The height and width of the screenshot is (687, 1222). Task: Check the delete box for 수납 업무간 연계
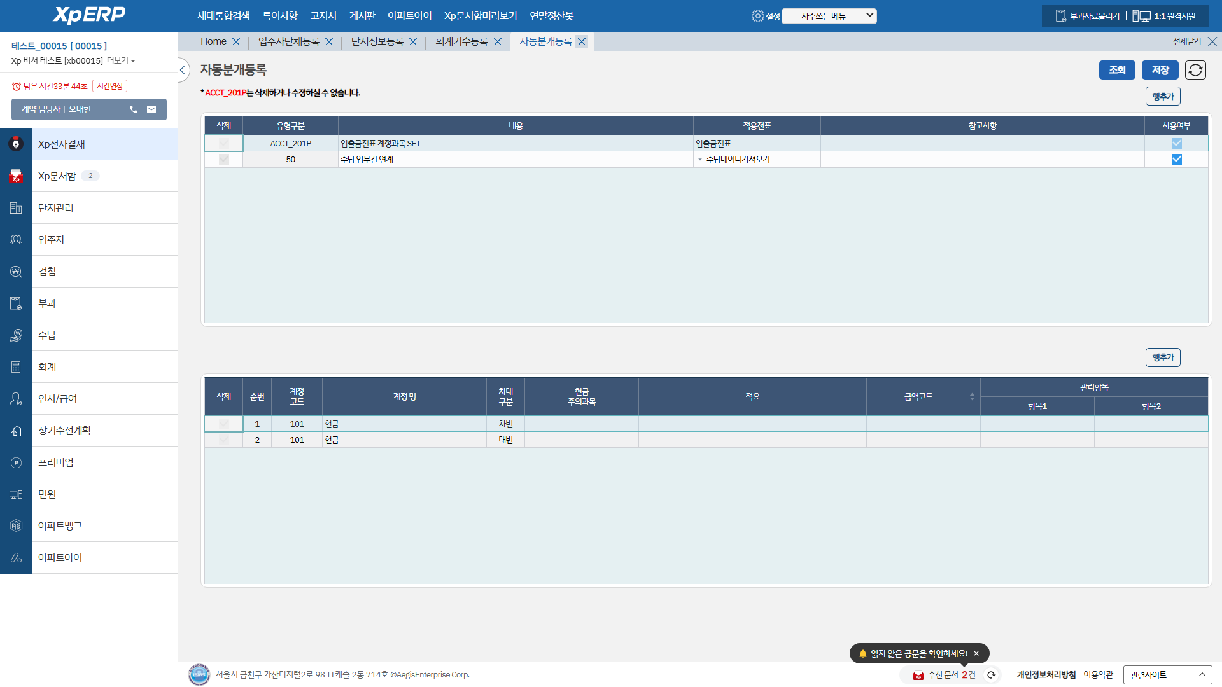click(x=223, y=160)
